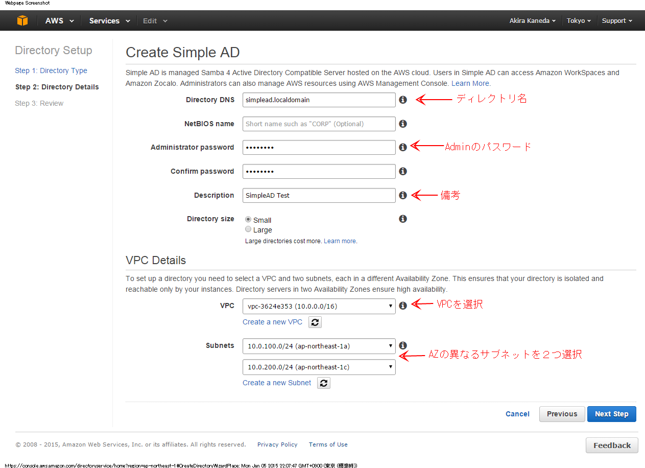Click into the NetBIOS name field
Screen dimensions: 645x468
319,124
